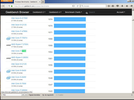134x100 pixels.
Task: Click '2.9 GHz (6 cores)' under i5-9400
Action: pos(17,73)
